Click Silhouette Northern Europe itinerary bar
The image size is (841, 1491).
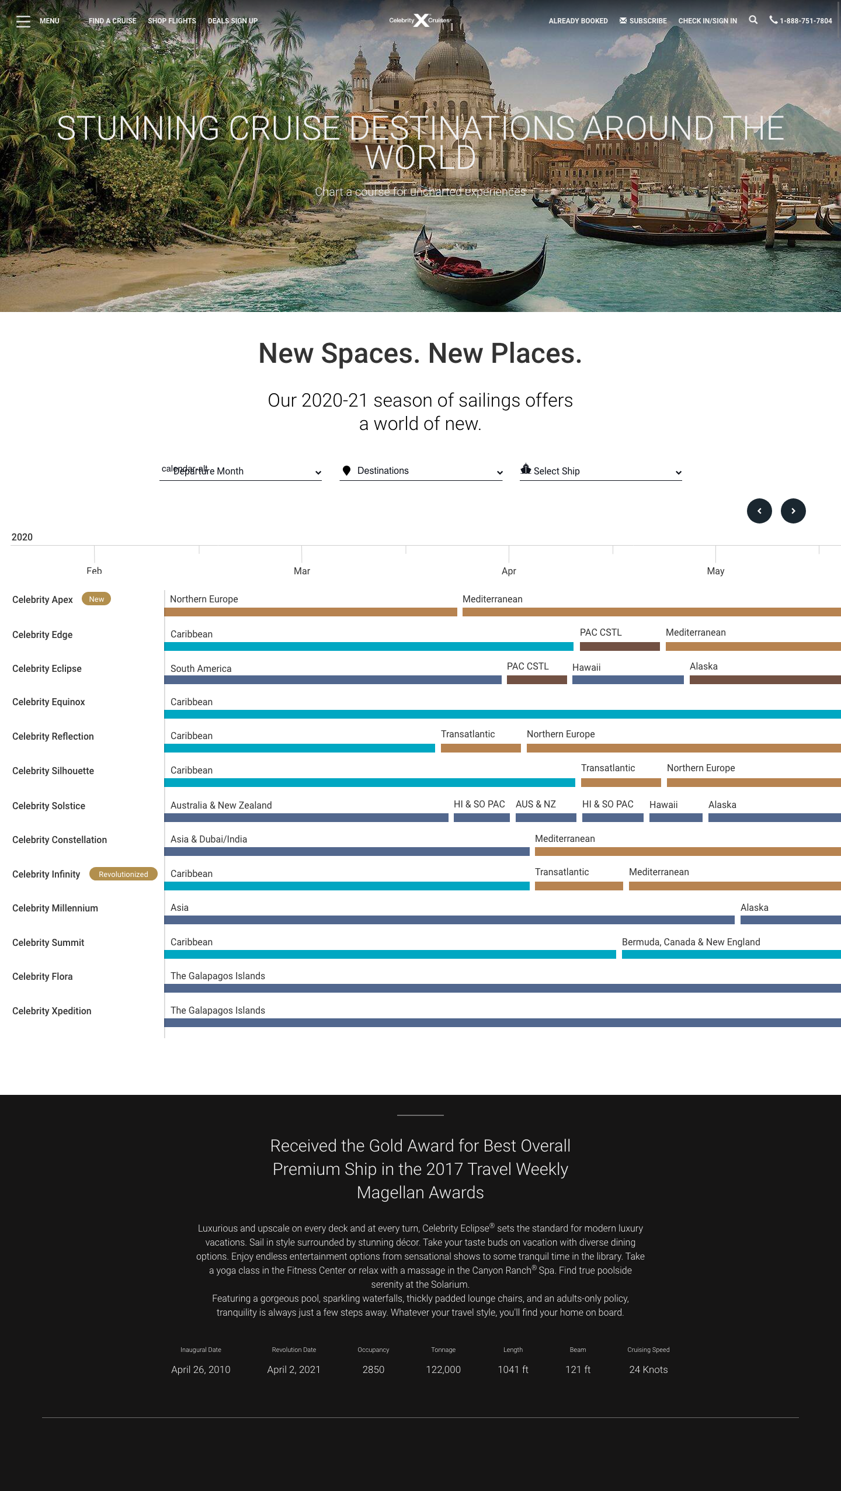pyautogui.click(x=754, y=782)
